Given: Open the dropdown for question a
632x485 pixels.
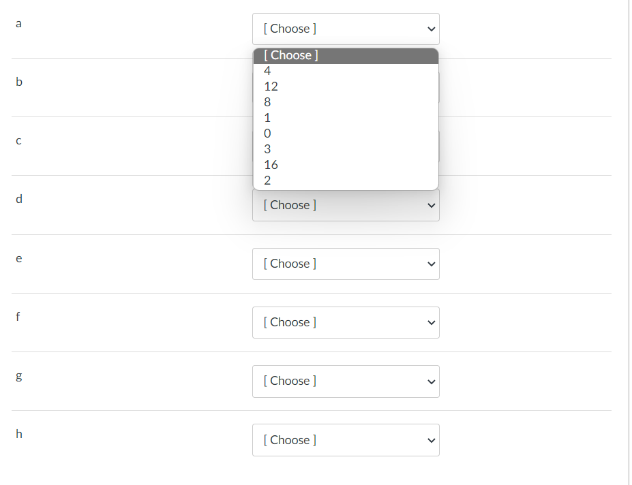Looking at the screenshot, I should (x=346, y=29).
